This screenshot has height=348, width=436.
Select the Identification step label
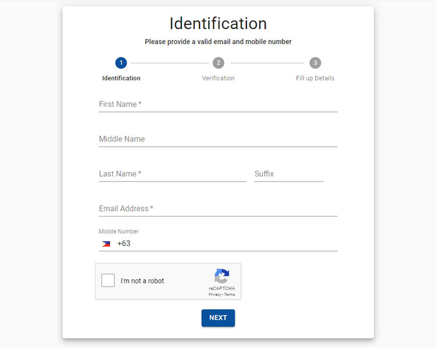coord(121,78)
